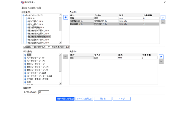Click the 度数 label cell in the custom totals display table
187x113 pixels.
(x=106, y=58)
